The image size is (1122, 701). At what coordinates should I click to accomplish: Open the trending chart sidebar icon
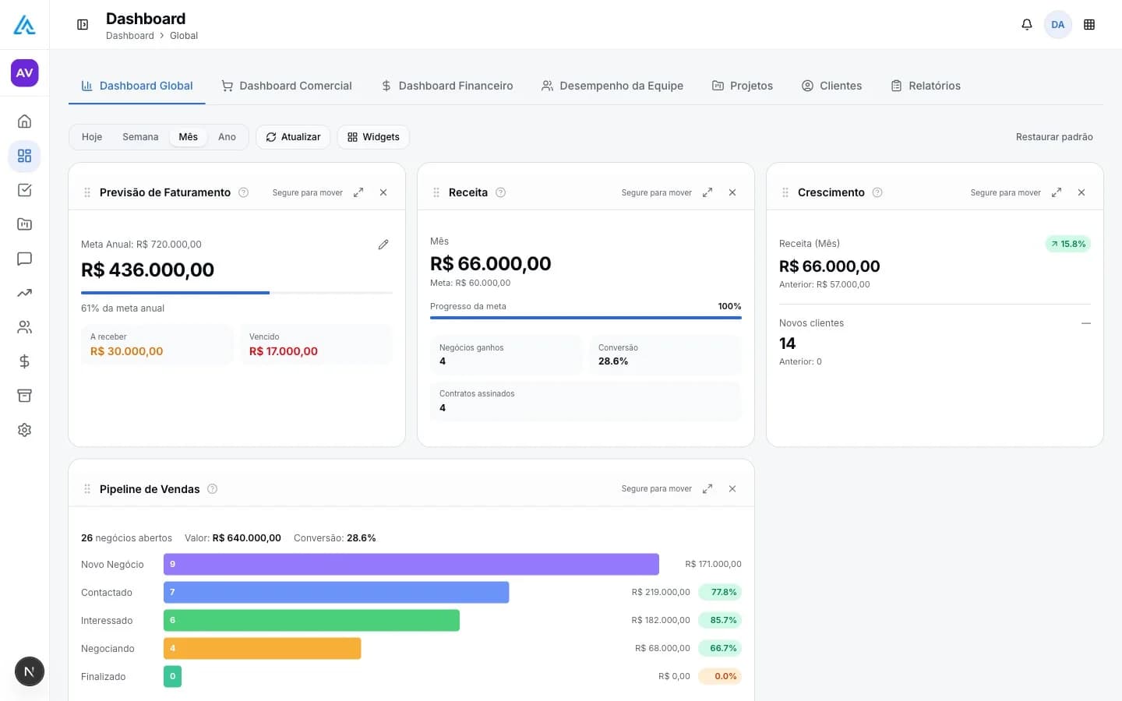(x=24, y=293)
